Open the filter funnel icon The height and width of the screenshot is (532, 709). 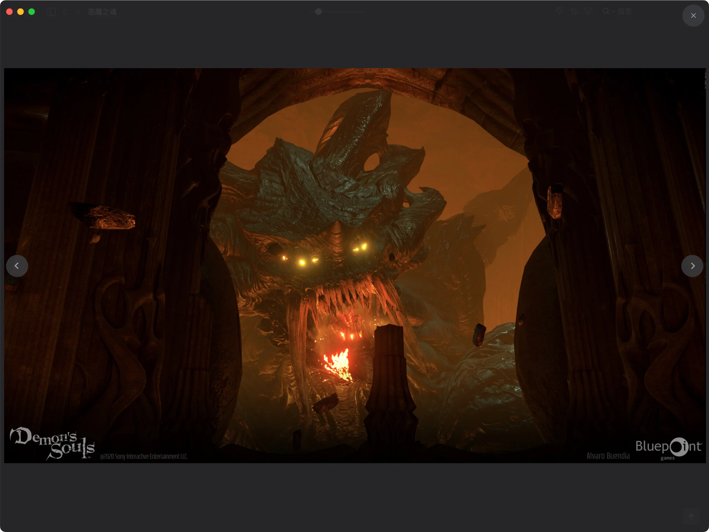[x=588, y=12]
